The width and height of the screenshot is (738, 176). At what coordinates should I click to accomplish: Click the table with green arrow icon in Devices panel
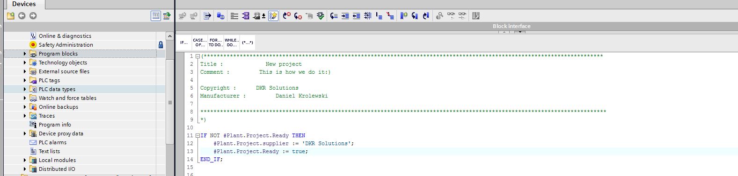[167, 16]
